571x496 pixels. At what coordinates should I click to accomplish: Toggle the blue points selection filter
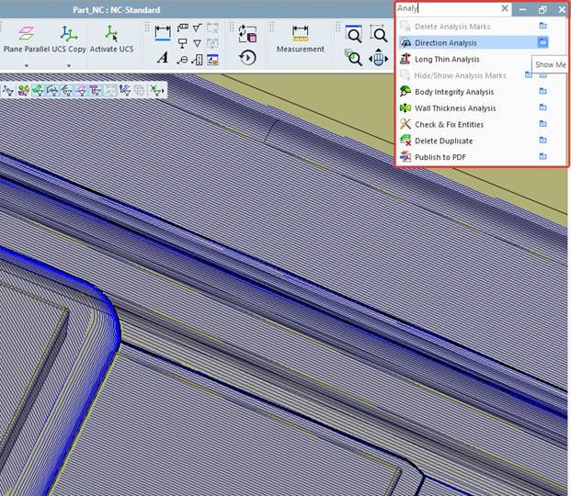[x=124, y=90]
